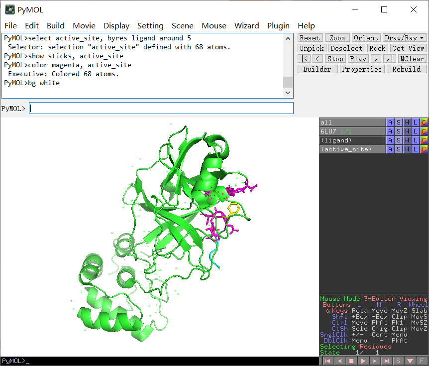Step back one frame in bottom bar

coord(339,361)
